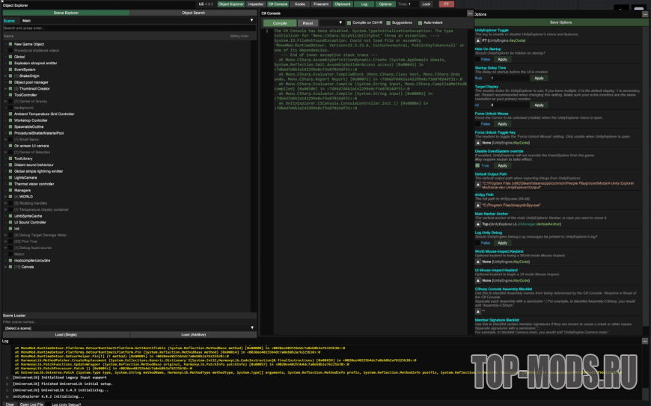Toggle active state of New Game Object
The image size is (651, 406).
[10, 44]
